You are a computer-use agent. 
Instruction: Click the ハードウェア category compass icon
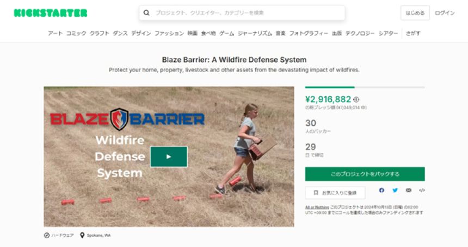pyautogui.click(x=47, y=236)
